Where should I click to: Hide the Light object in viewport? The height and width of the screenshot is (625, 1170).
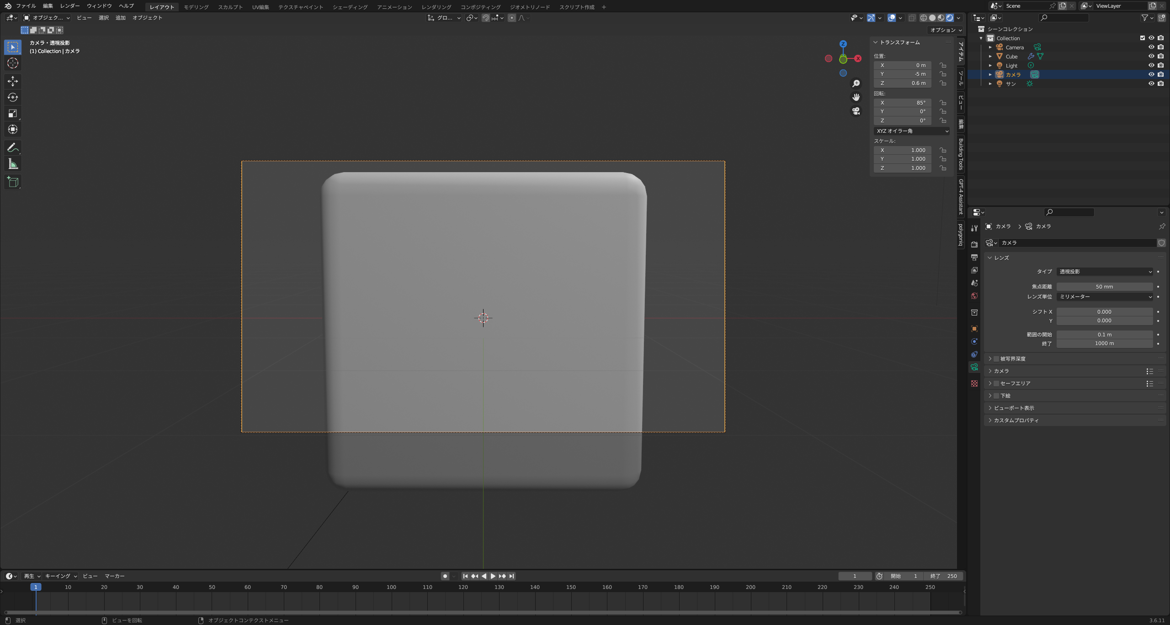(x=1151, y=65)
